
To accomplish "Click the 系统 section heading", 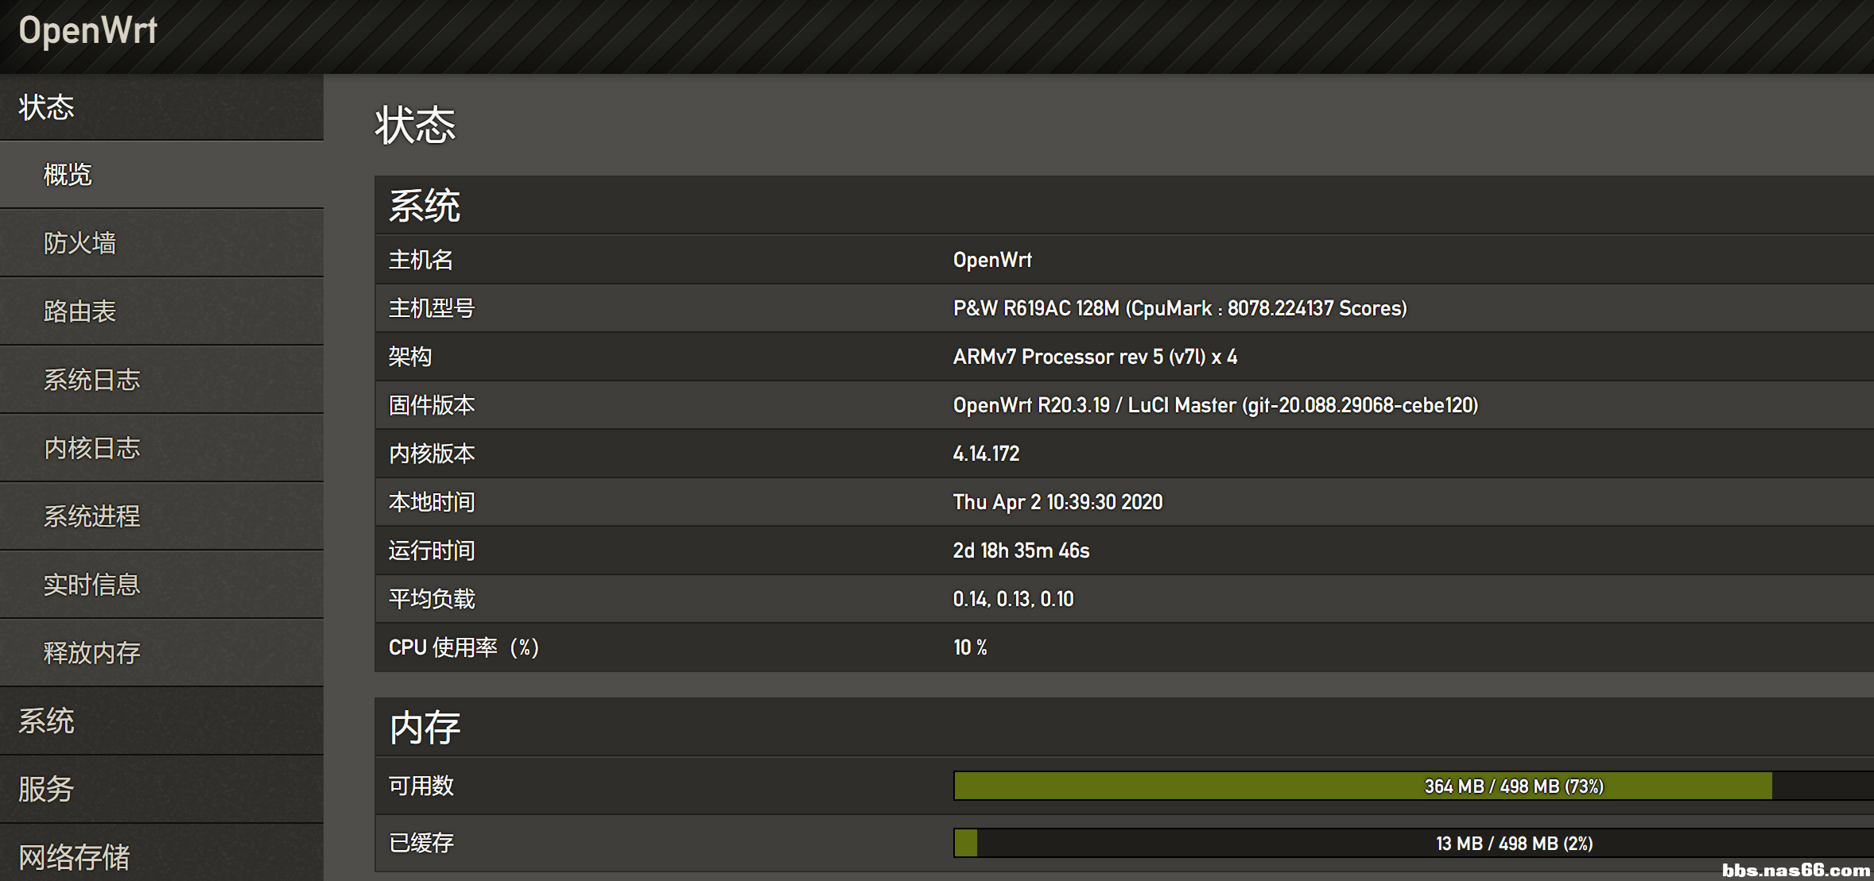I will (x=425, y=207).
